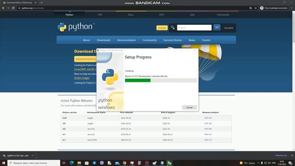The width and height of the screenshot is (295, 166).
Task: Open the Docker images link
Action: pyautogui.click(x=82, y=78)
